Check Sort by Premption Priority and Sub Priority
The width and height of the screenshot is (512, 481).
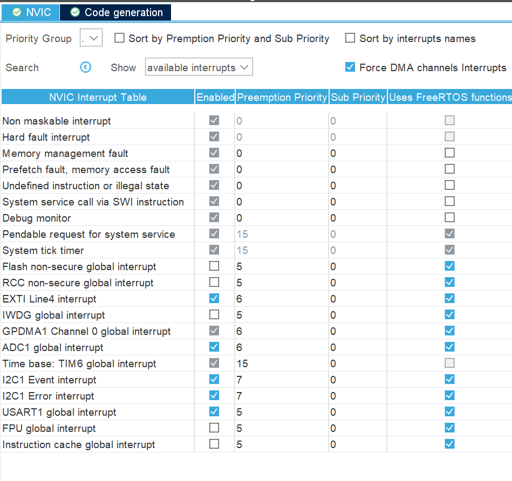(120, 38)
